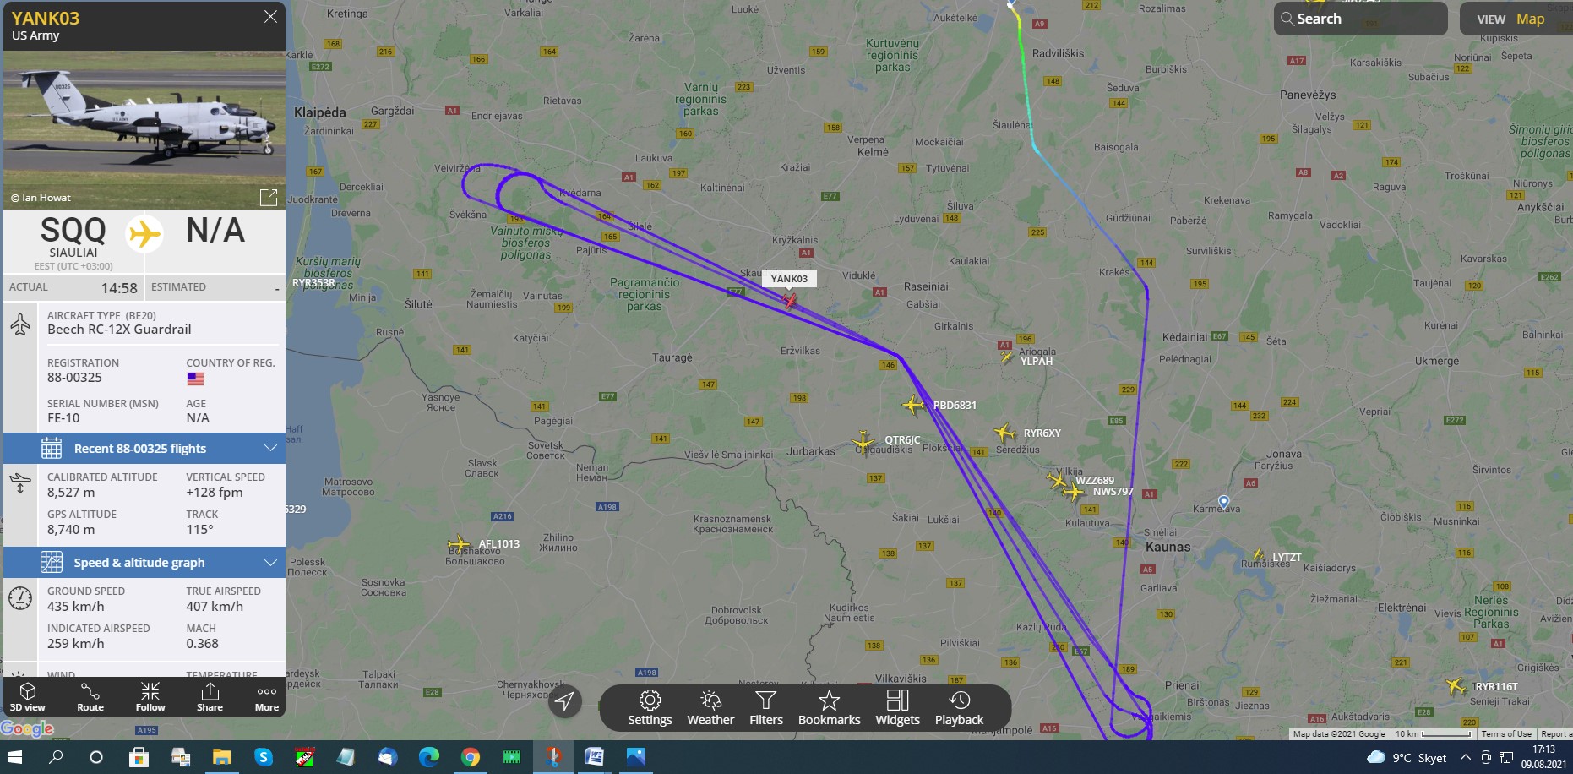Share this flight
This screenshot has height=774, width=1573.
pyautogui.click(x=210, y=697)
